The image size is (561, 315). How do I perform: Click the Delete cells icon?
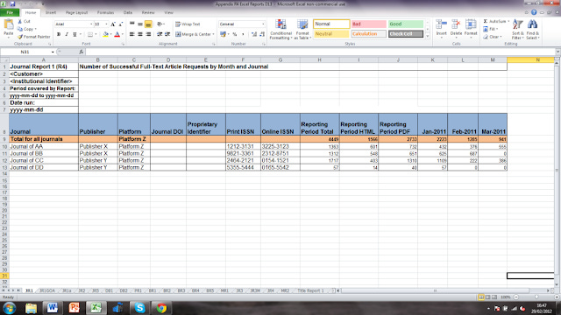pyautogui.click(x=456, y=24)
